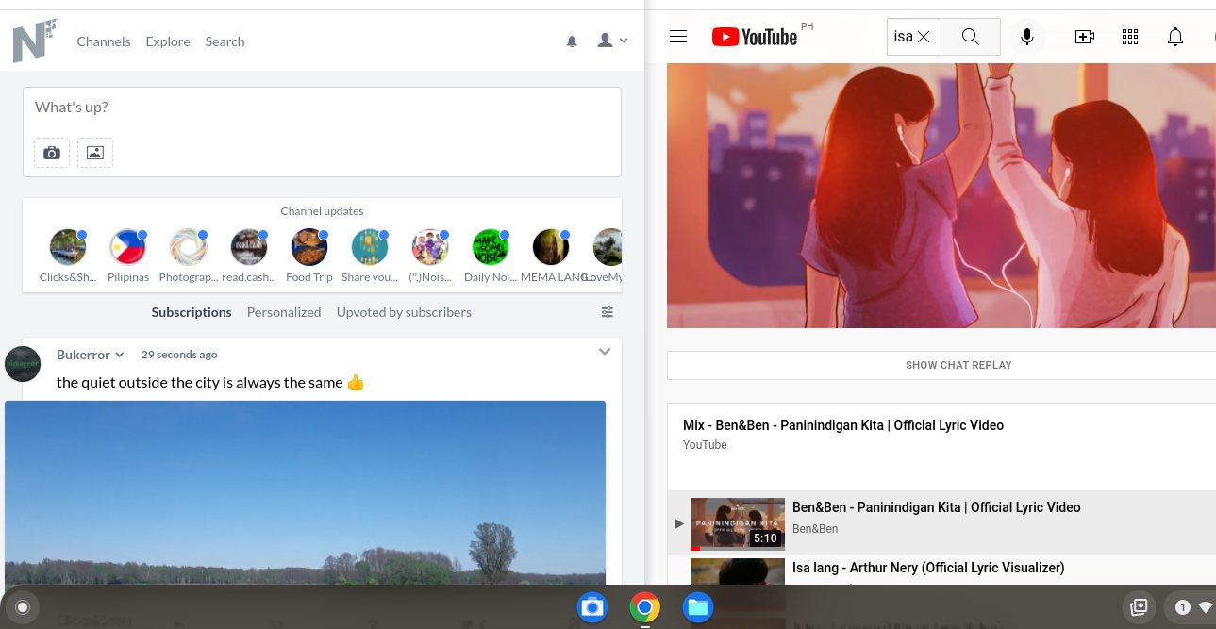Viewport: 1216px width, 629px height.
Task: Open the Channels menu item
Action: coord(104,41)
